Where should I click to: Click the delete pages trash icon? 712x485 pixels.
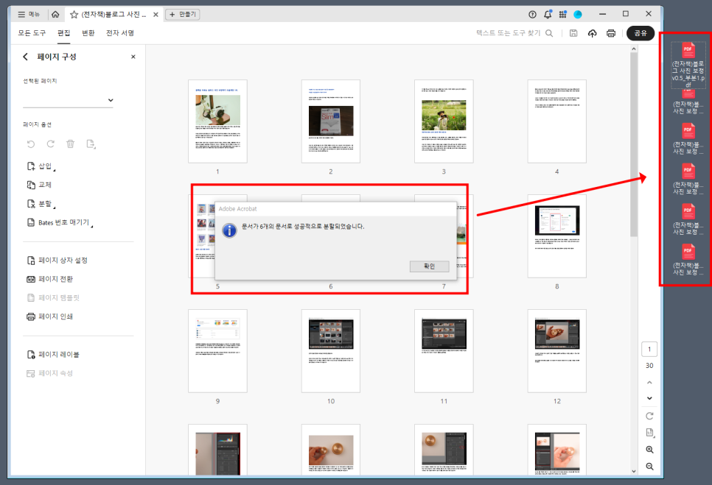pyautogui.click(x=70, y=144)
